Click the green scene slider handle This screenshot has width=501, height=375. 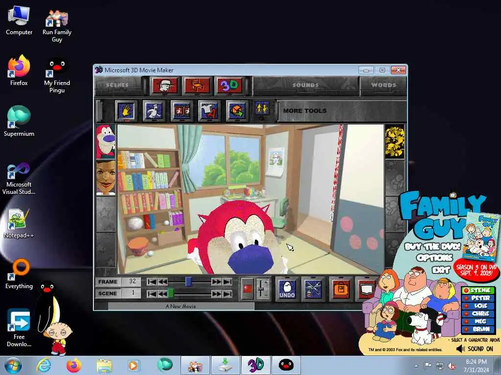(x=171, y=293)
